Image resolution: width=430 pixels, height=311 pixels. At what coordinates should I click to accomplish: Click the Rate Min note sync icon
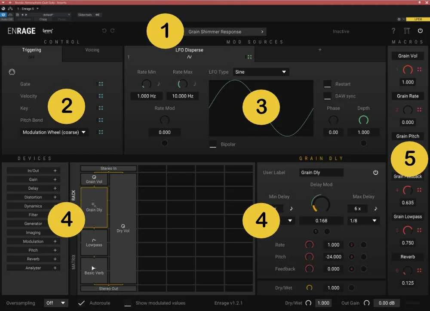point(159,84)
